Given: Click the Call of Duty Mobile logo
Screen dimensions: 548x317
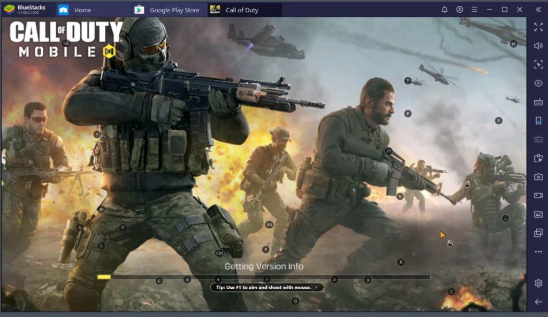Looking at the screenshot, I should (x=66, y=39).
